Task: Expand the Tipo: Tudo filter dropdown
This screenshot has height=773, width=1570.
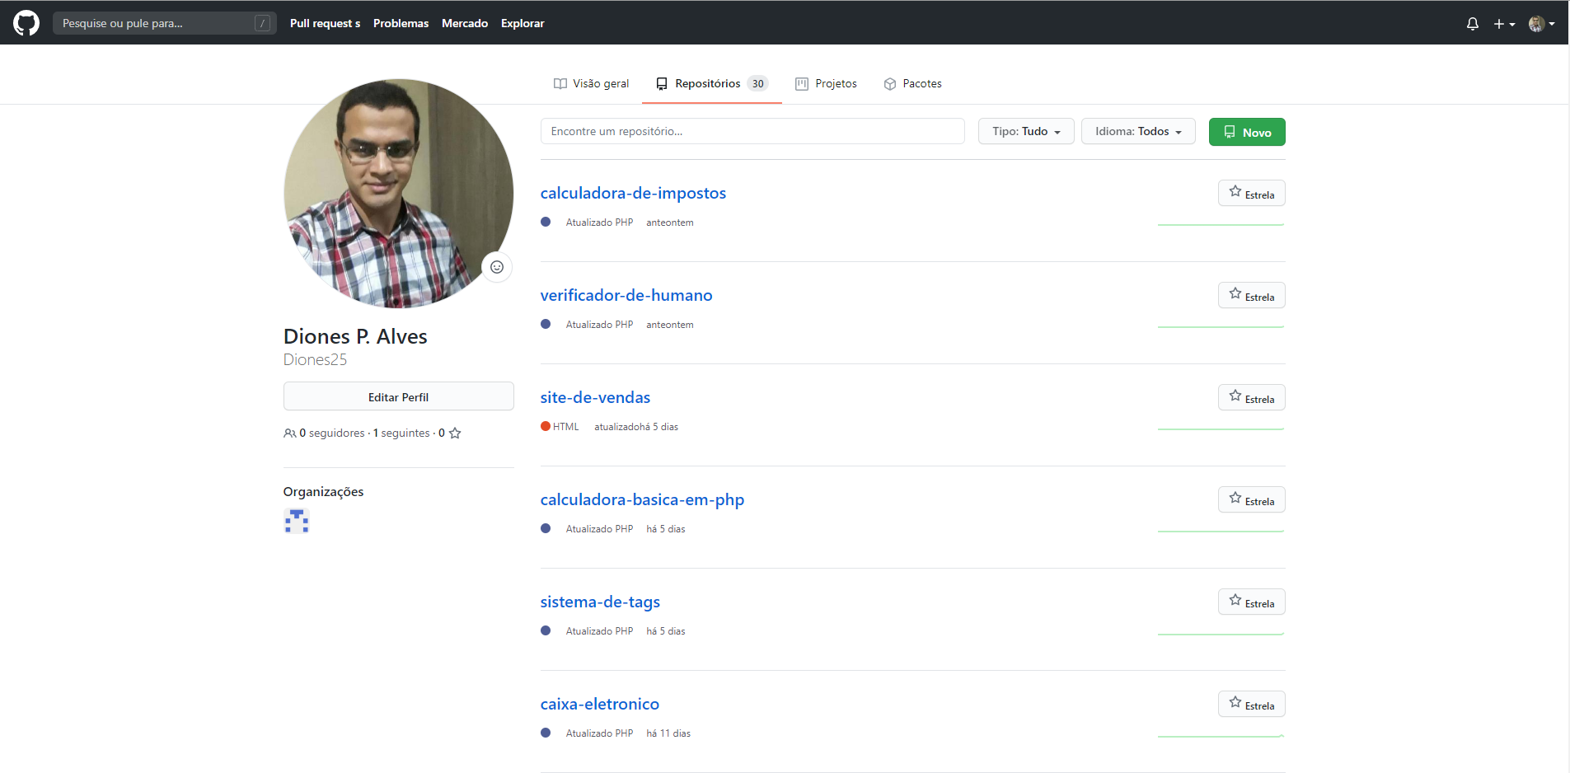Action: tap(1025, 132)
